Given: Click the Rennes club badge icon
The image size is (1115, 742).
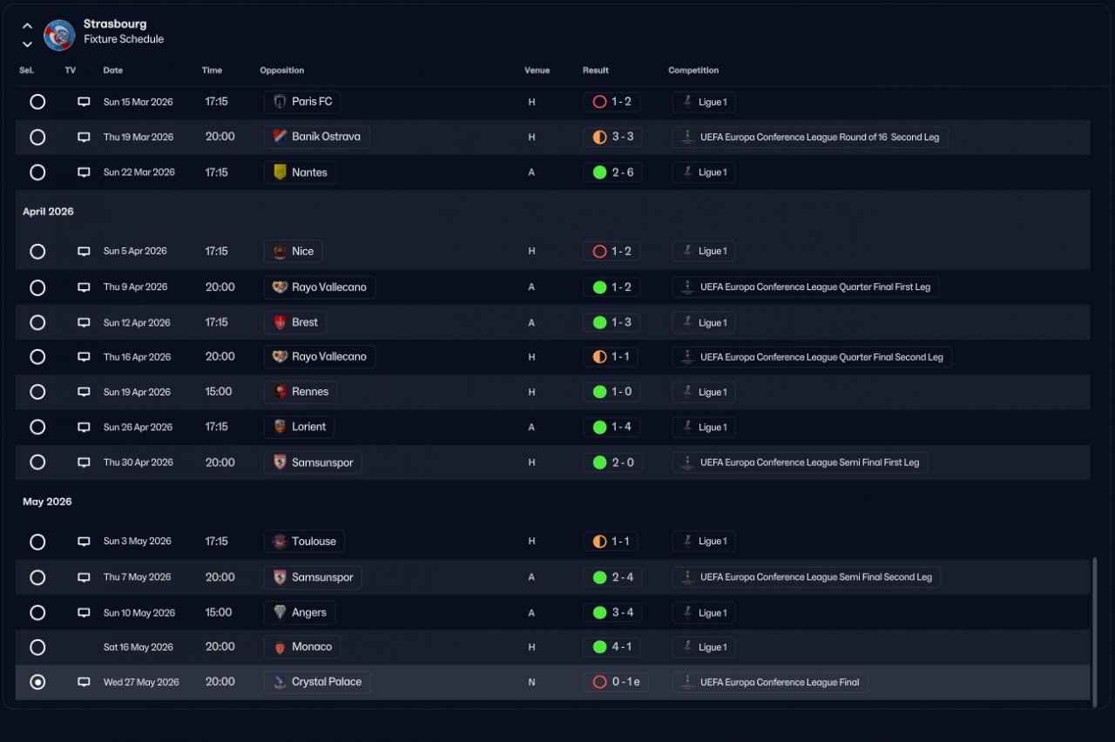Looking at the screenshot, I should [280, 392].
